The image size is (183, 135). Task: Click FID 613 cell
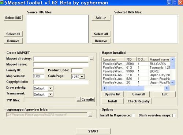click(129, 67)
